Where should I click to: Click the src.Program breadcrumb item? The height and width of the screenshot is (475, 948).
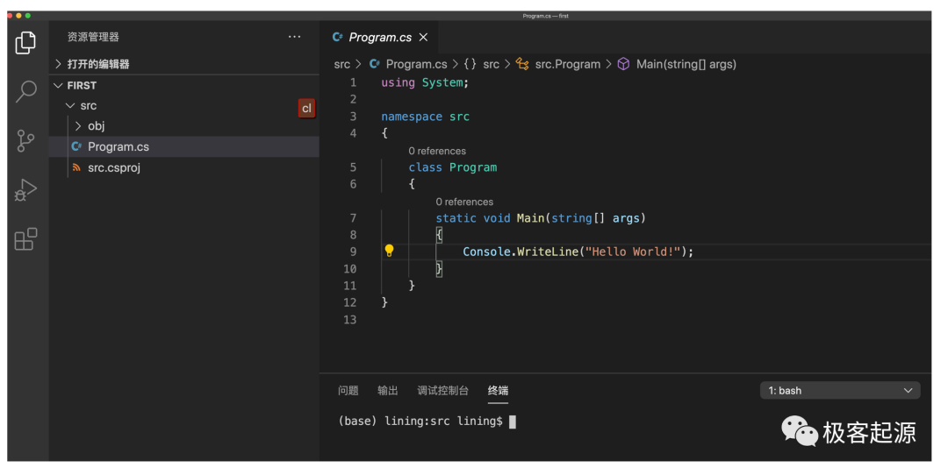(x=567, y=64)
